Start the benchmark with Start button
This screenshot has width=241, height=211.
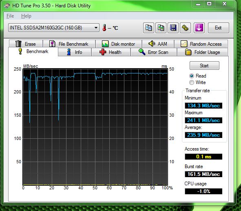coord(204,66)
